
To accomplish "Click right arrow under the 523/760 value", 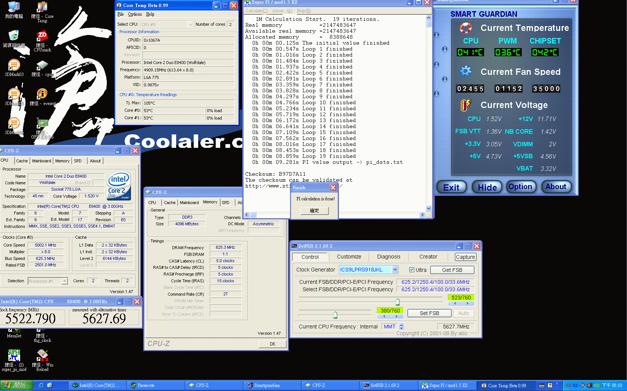I will pyautogui.click(x=467, y=303).
